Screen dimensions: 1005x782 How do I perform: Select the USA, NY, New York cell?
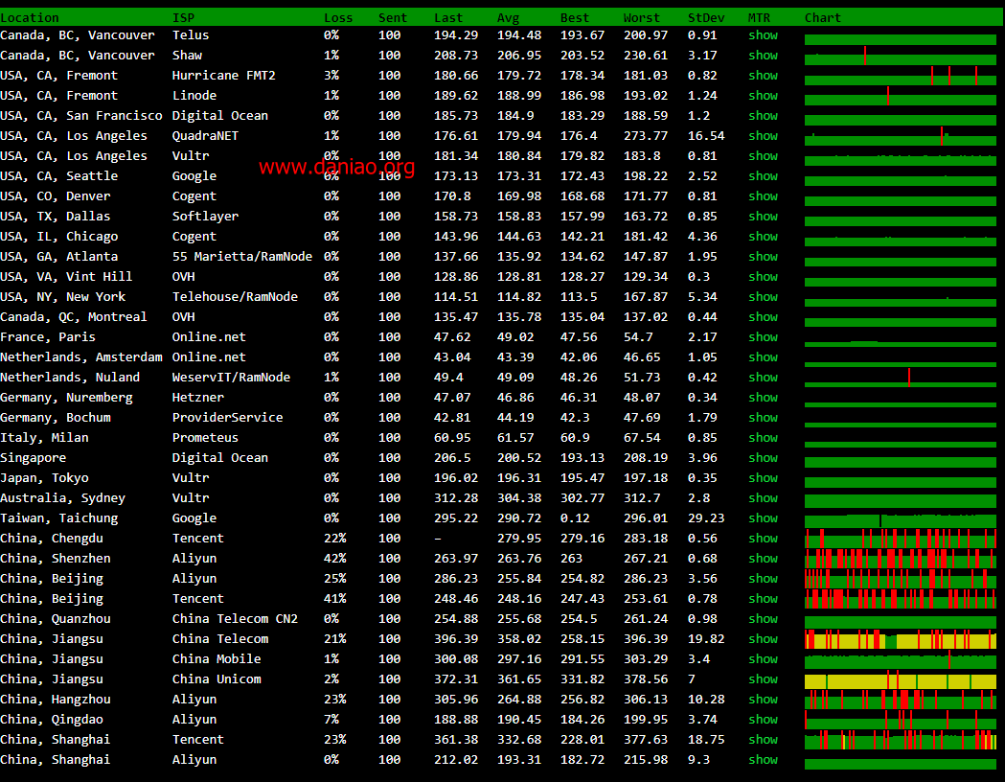point(63,297)
